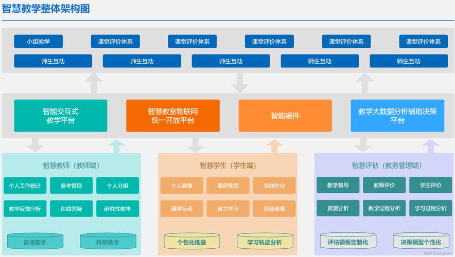Image resolution: width=455 pixels, height=257 pixels.
Task: Select the 小组教学 box
Action: click(38, 42)
